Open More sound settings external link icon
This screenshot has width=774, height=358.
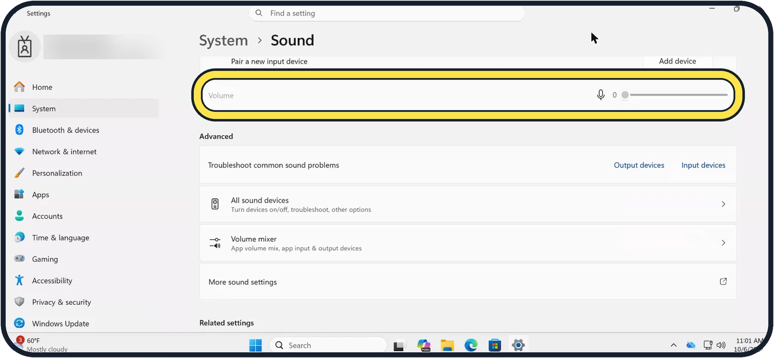pyautogui.click(x=723, y=281)
